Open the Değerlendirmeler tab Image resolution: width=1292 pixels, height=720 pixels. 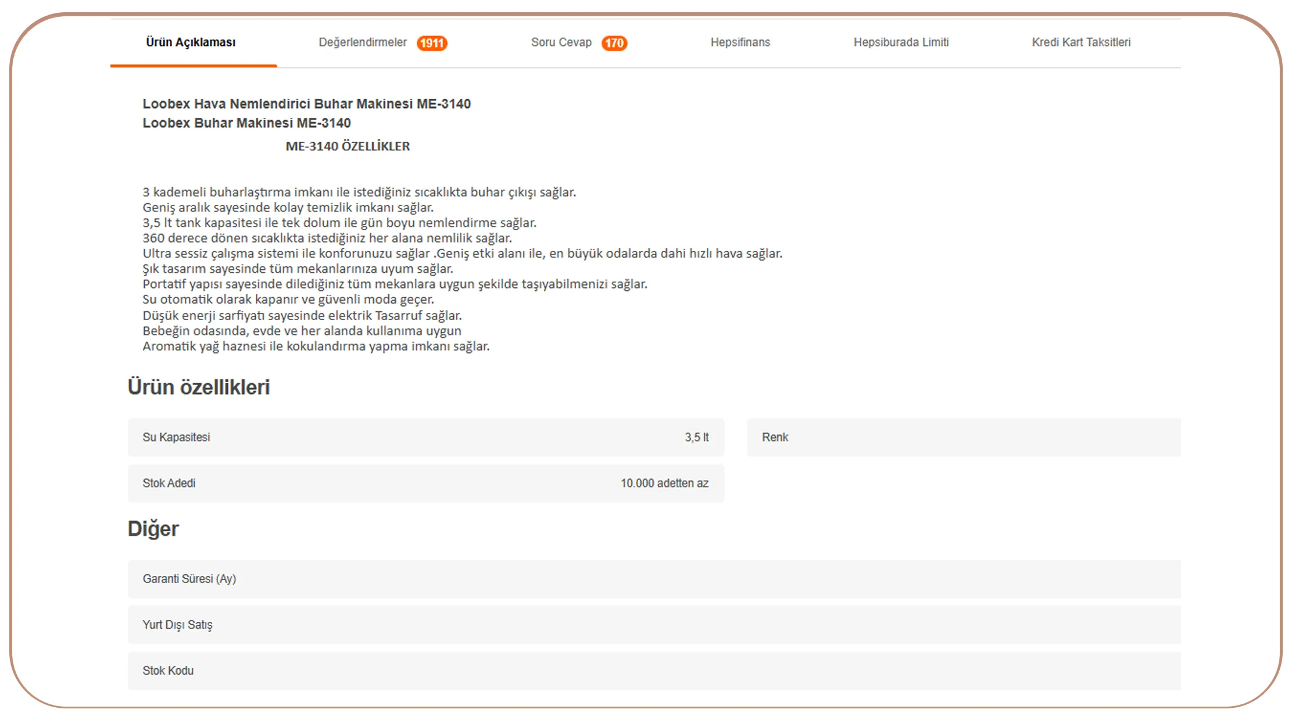coord(362,42)
